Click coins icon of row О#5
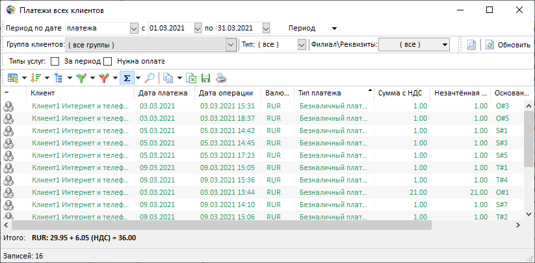This screenshot has height=263, width=535. coord(8,119)
